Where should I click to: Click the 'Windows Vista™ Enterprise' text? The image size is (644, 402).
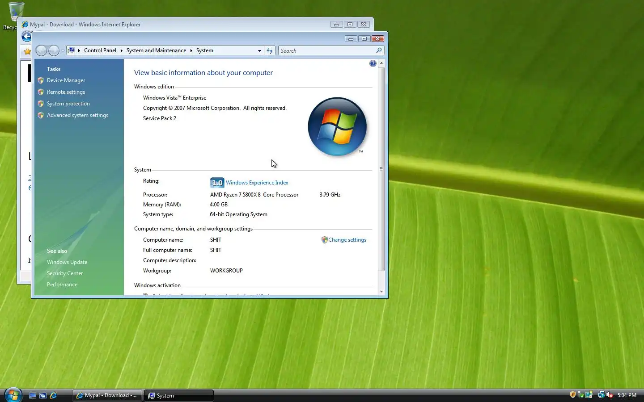(x=174, y=98)
